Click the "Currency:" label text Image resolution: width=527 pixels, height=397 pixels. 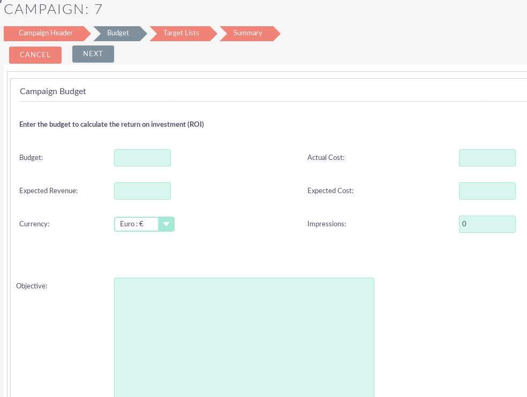[x=34, y=224]
